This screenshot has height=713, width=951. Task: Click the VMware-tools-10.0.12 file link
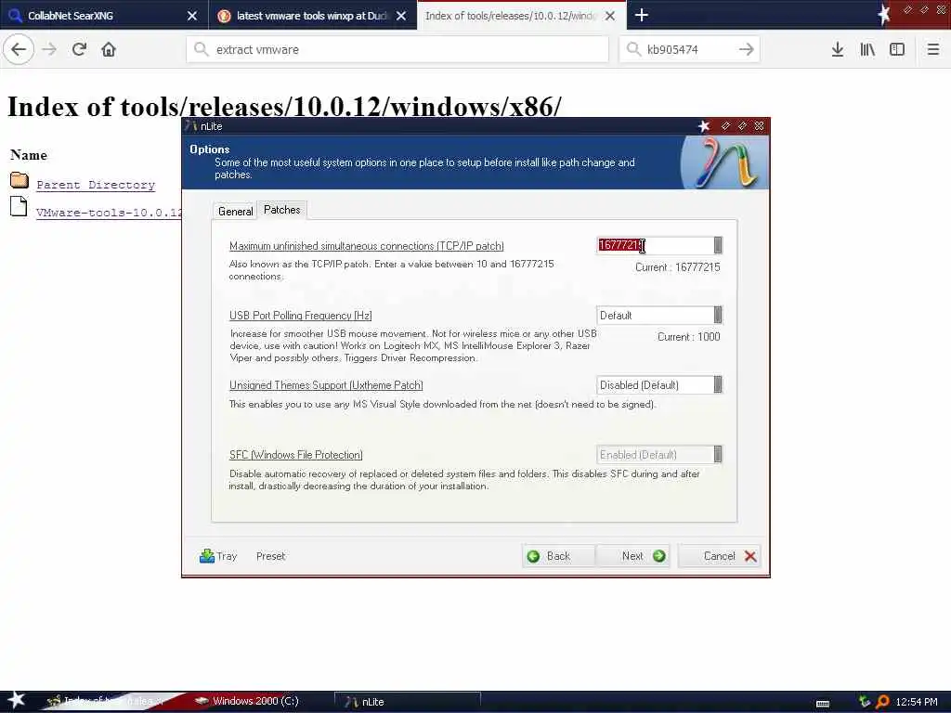(109, 213)
